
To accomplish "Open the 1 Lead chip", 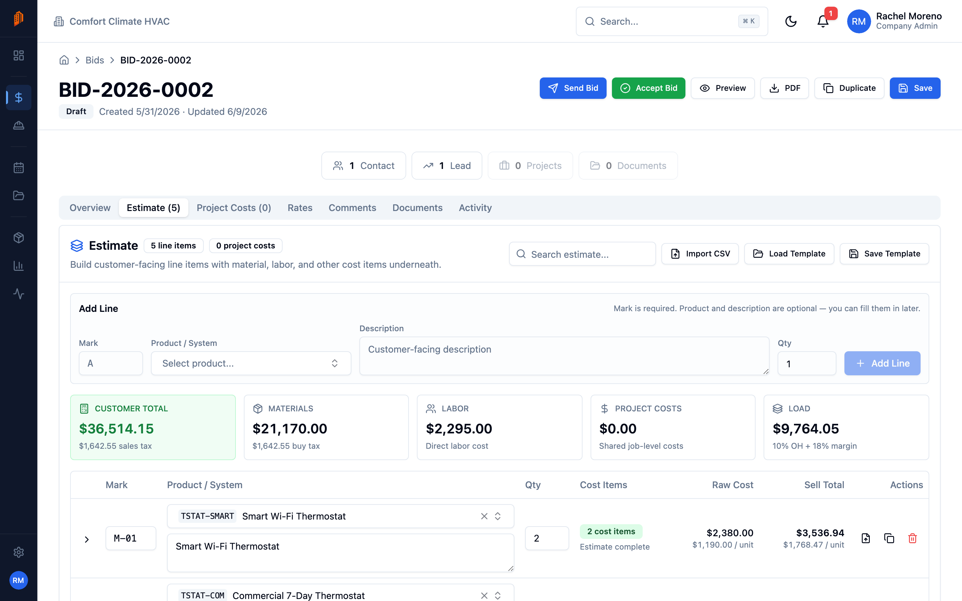I will [x=446, y=166].
